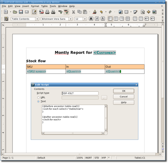Image resolution: width=168 pixels, height=163 pixels.
Task: Click the Undo arrow icon
Action: pyautogui.click(x=101, y=12)
